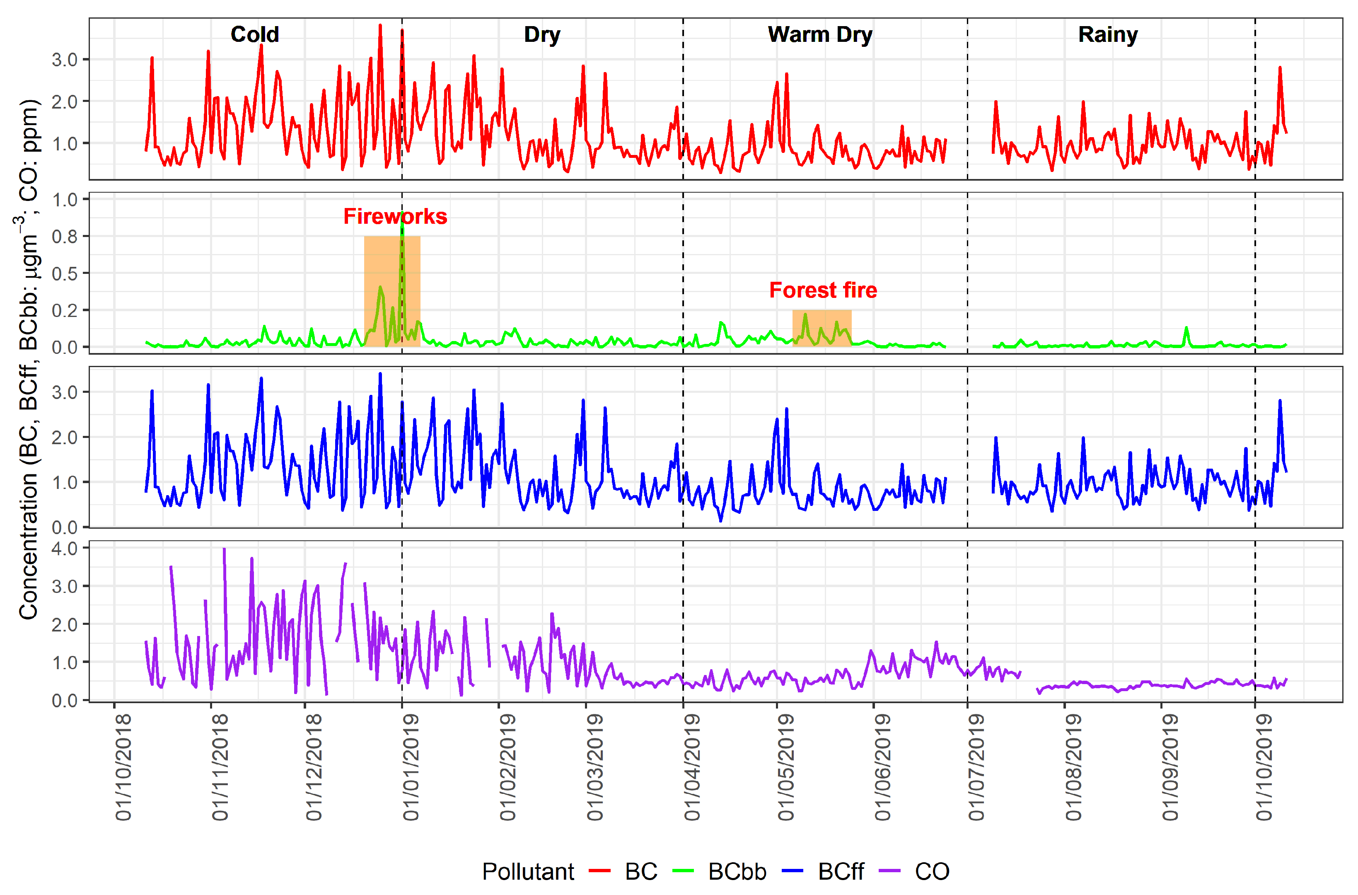The width and height of the screenshot is (1358, 895).
Task: Click the x-axis date 01/09/2019
Action: (1170, 767)
